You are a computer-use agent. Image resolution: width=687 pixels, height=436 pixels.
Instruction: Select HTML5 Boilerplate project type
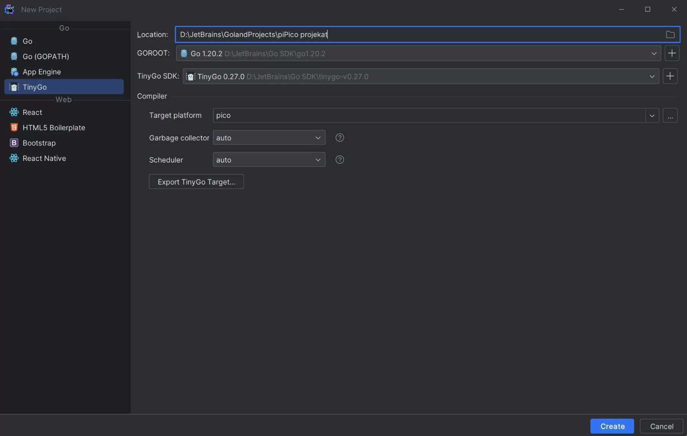coord(64,127)
